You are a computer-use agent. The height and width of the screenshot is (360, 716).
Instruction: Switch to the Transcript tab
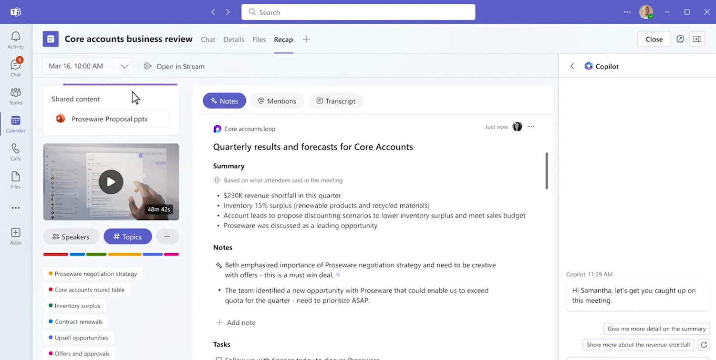(x=336, y=101)
